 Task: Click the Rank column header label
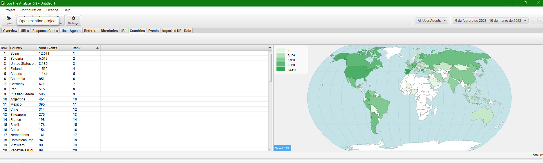pos(77,48)
